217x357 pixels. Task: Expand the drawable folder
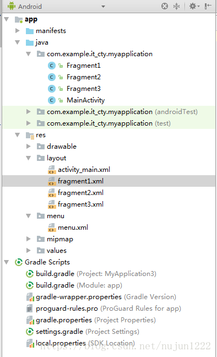coord(28,146)
